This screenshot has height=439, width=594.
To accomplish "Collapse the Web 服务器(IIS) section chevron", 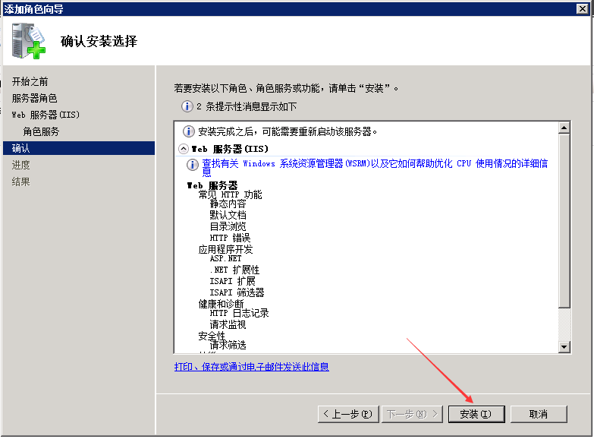I will tap(184, 149).
